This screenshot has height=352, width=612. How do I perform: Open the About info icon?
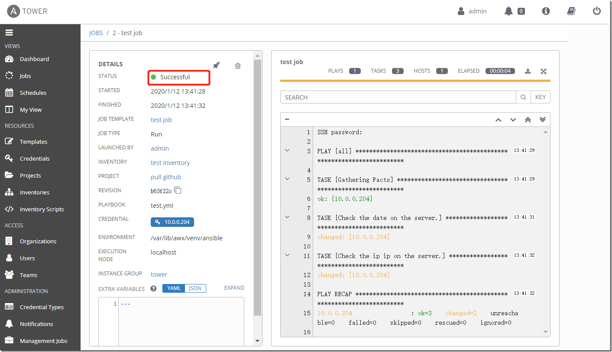[546, 11]
